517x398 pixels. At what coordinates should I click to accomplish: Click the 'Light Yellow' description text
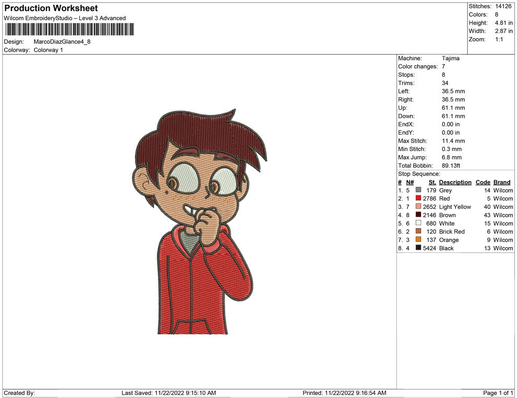[455, 207]
